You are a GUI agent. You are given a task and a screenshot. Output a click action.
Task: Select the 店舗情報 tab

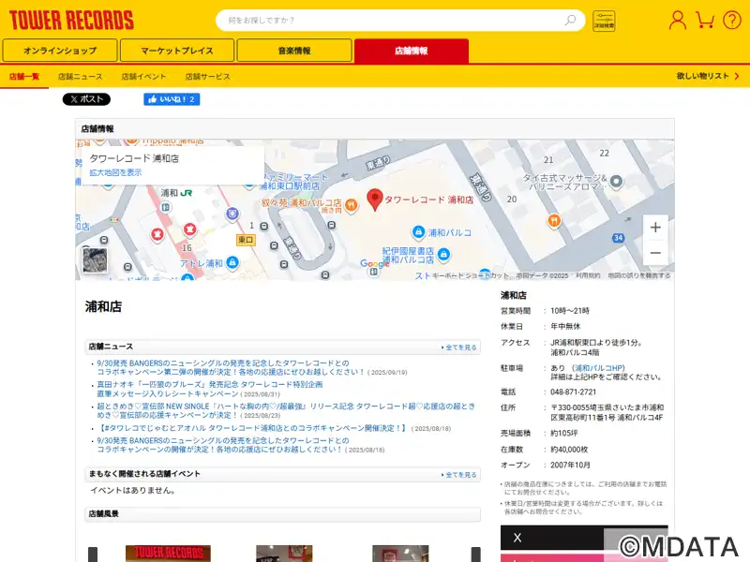click(412, 51)
